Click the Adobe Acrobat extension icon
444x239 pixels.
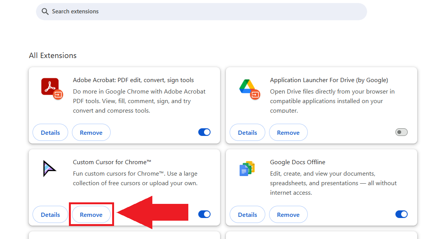click(x=50, y=87)
